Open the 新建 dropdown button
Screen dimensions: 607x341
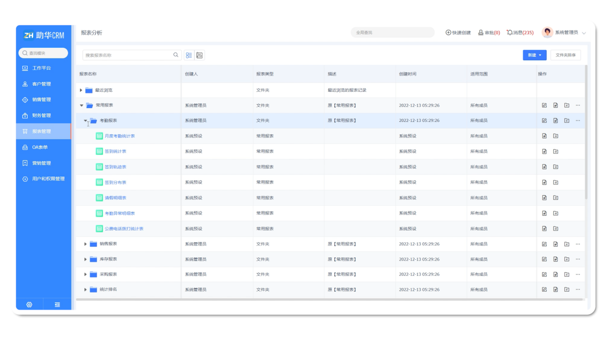pos(534,55)
